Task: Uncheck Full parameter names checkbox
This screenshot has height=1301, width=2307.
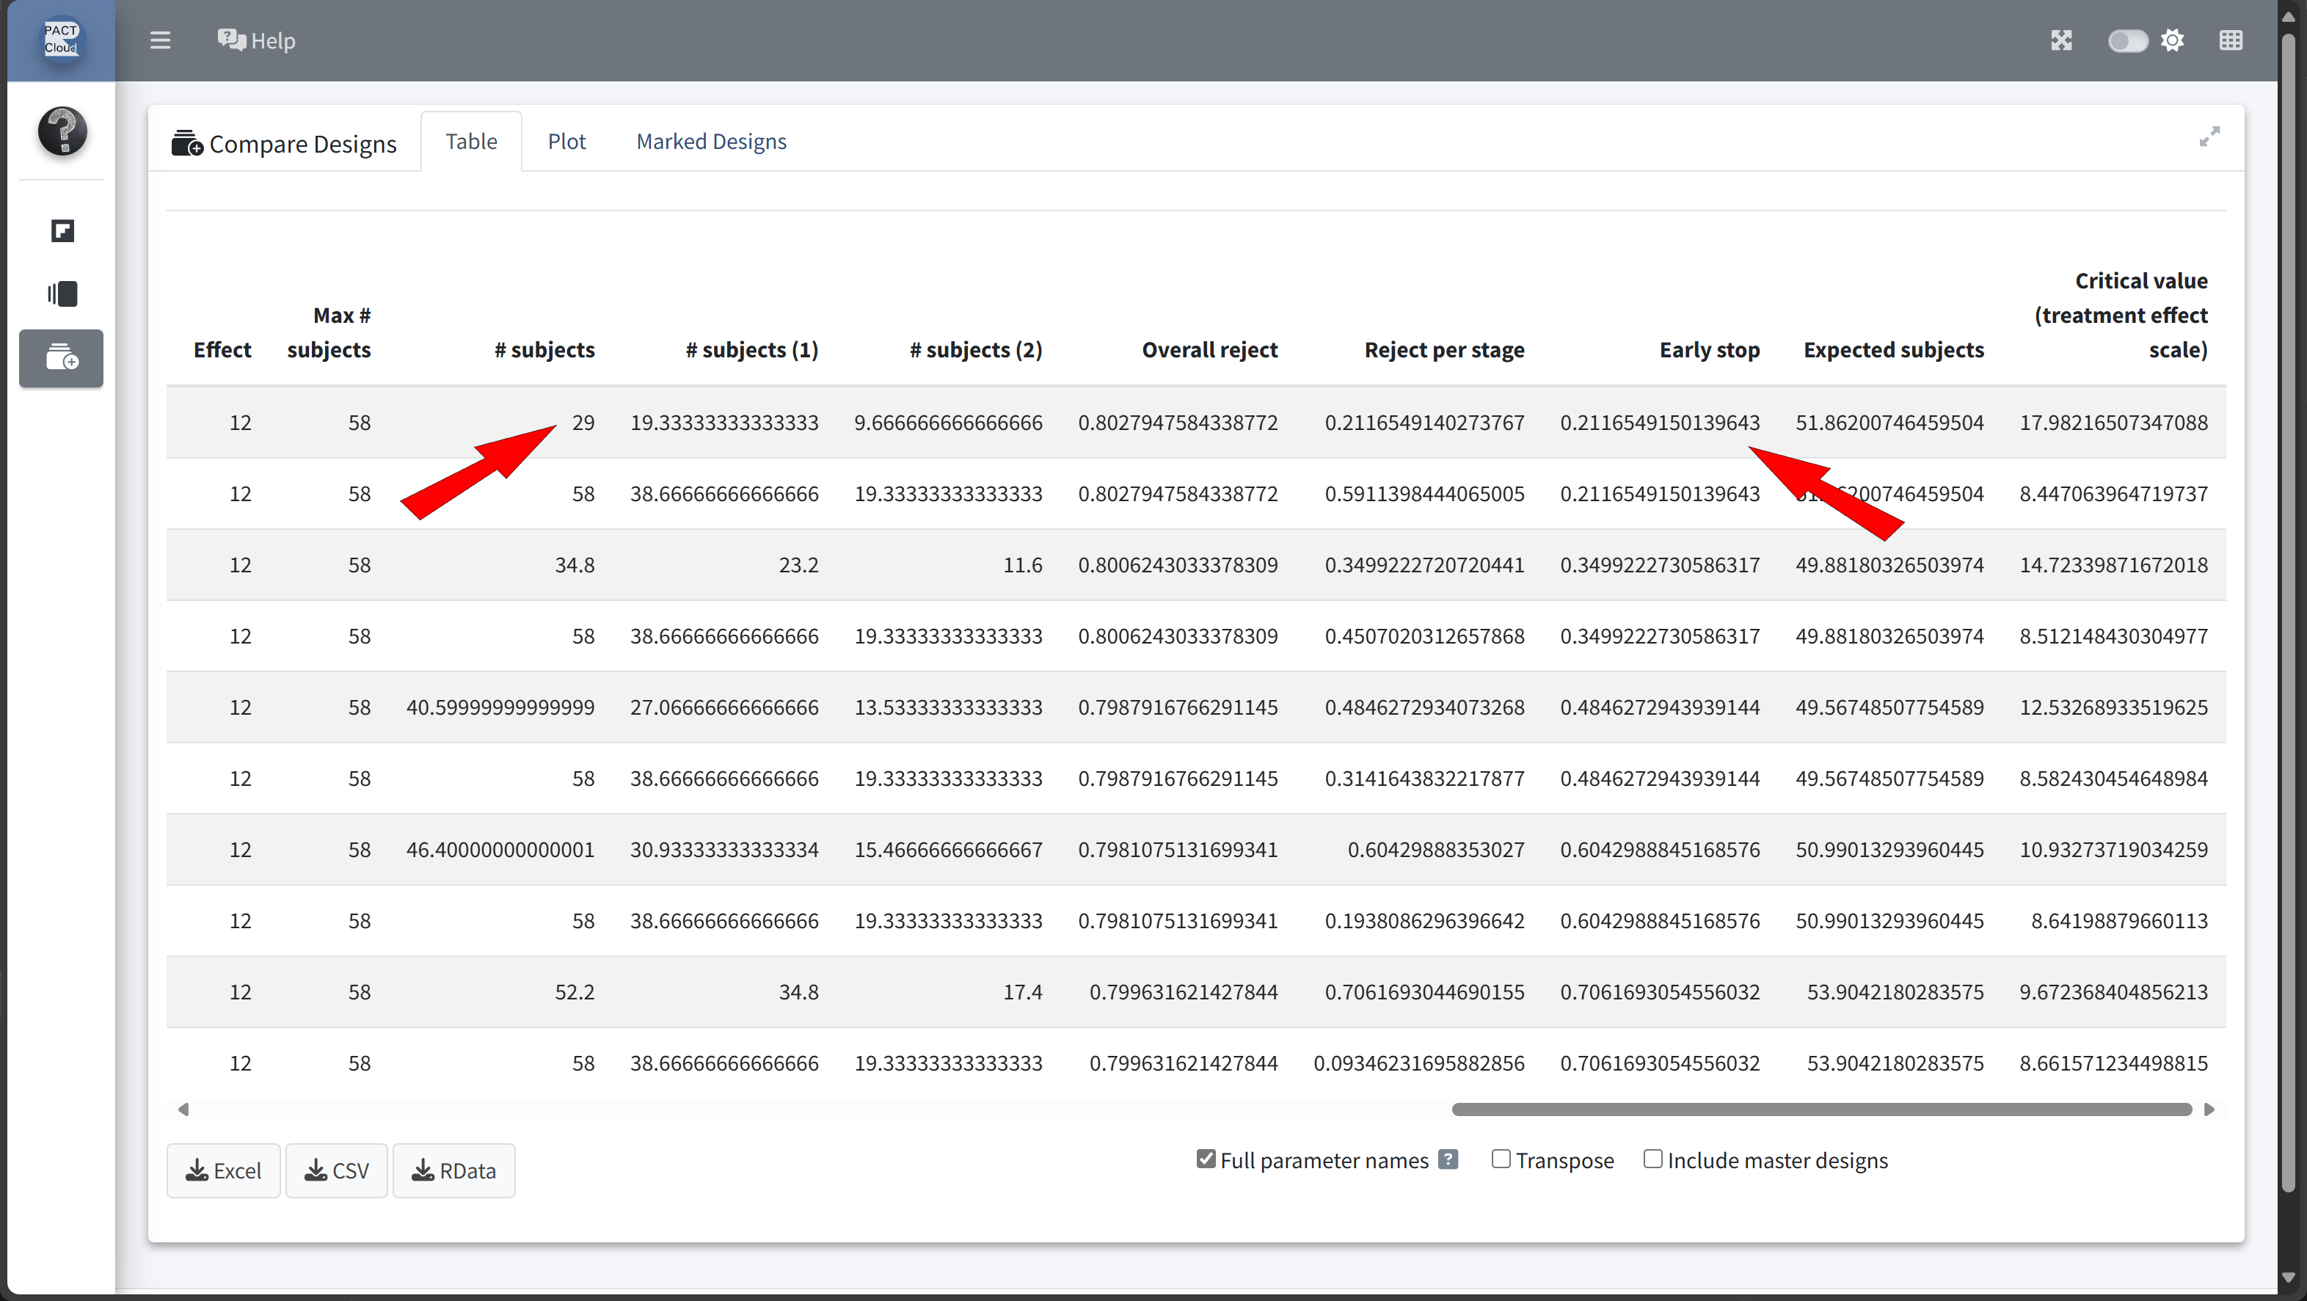Action: pos(1206,1159)
